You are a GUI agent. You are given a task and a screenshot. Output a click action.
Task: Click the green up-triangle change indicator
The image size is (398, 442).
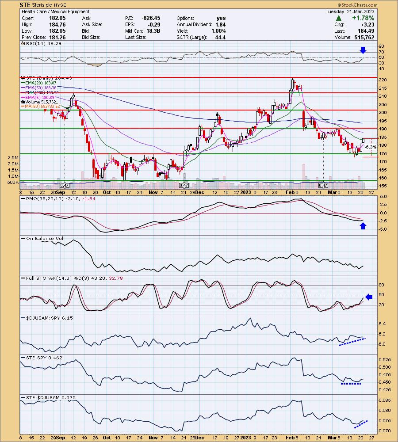pos(339,18)
